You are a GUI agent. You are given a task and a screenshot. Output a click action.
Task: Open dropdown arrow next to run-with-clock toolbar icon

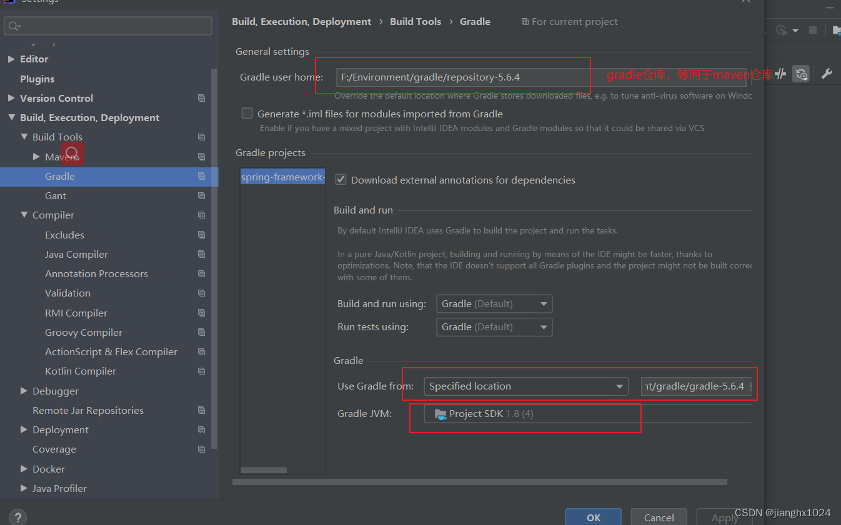pos(795,31)
